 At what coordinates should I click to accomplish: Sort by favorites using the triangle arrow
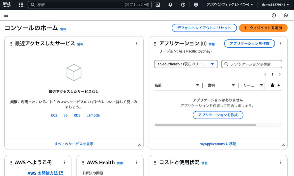pyautogui.click(x=278, y=85)
